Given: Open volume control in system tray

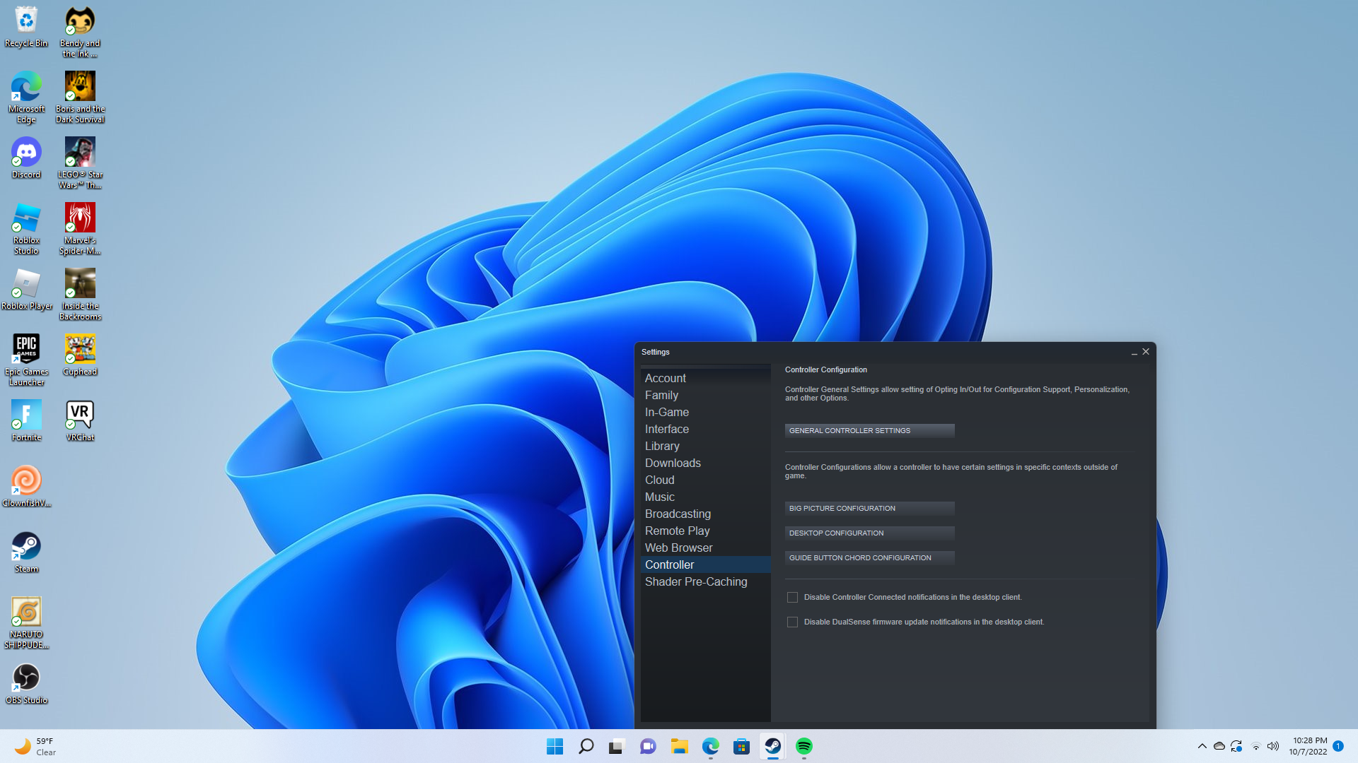Looking at the screenshot, I should (x=1273, y=746).
